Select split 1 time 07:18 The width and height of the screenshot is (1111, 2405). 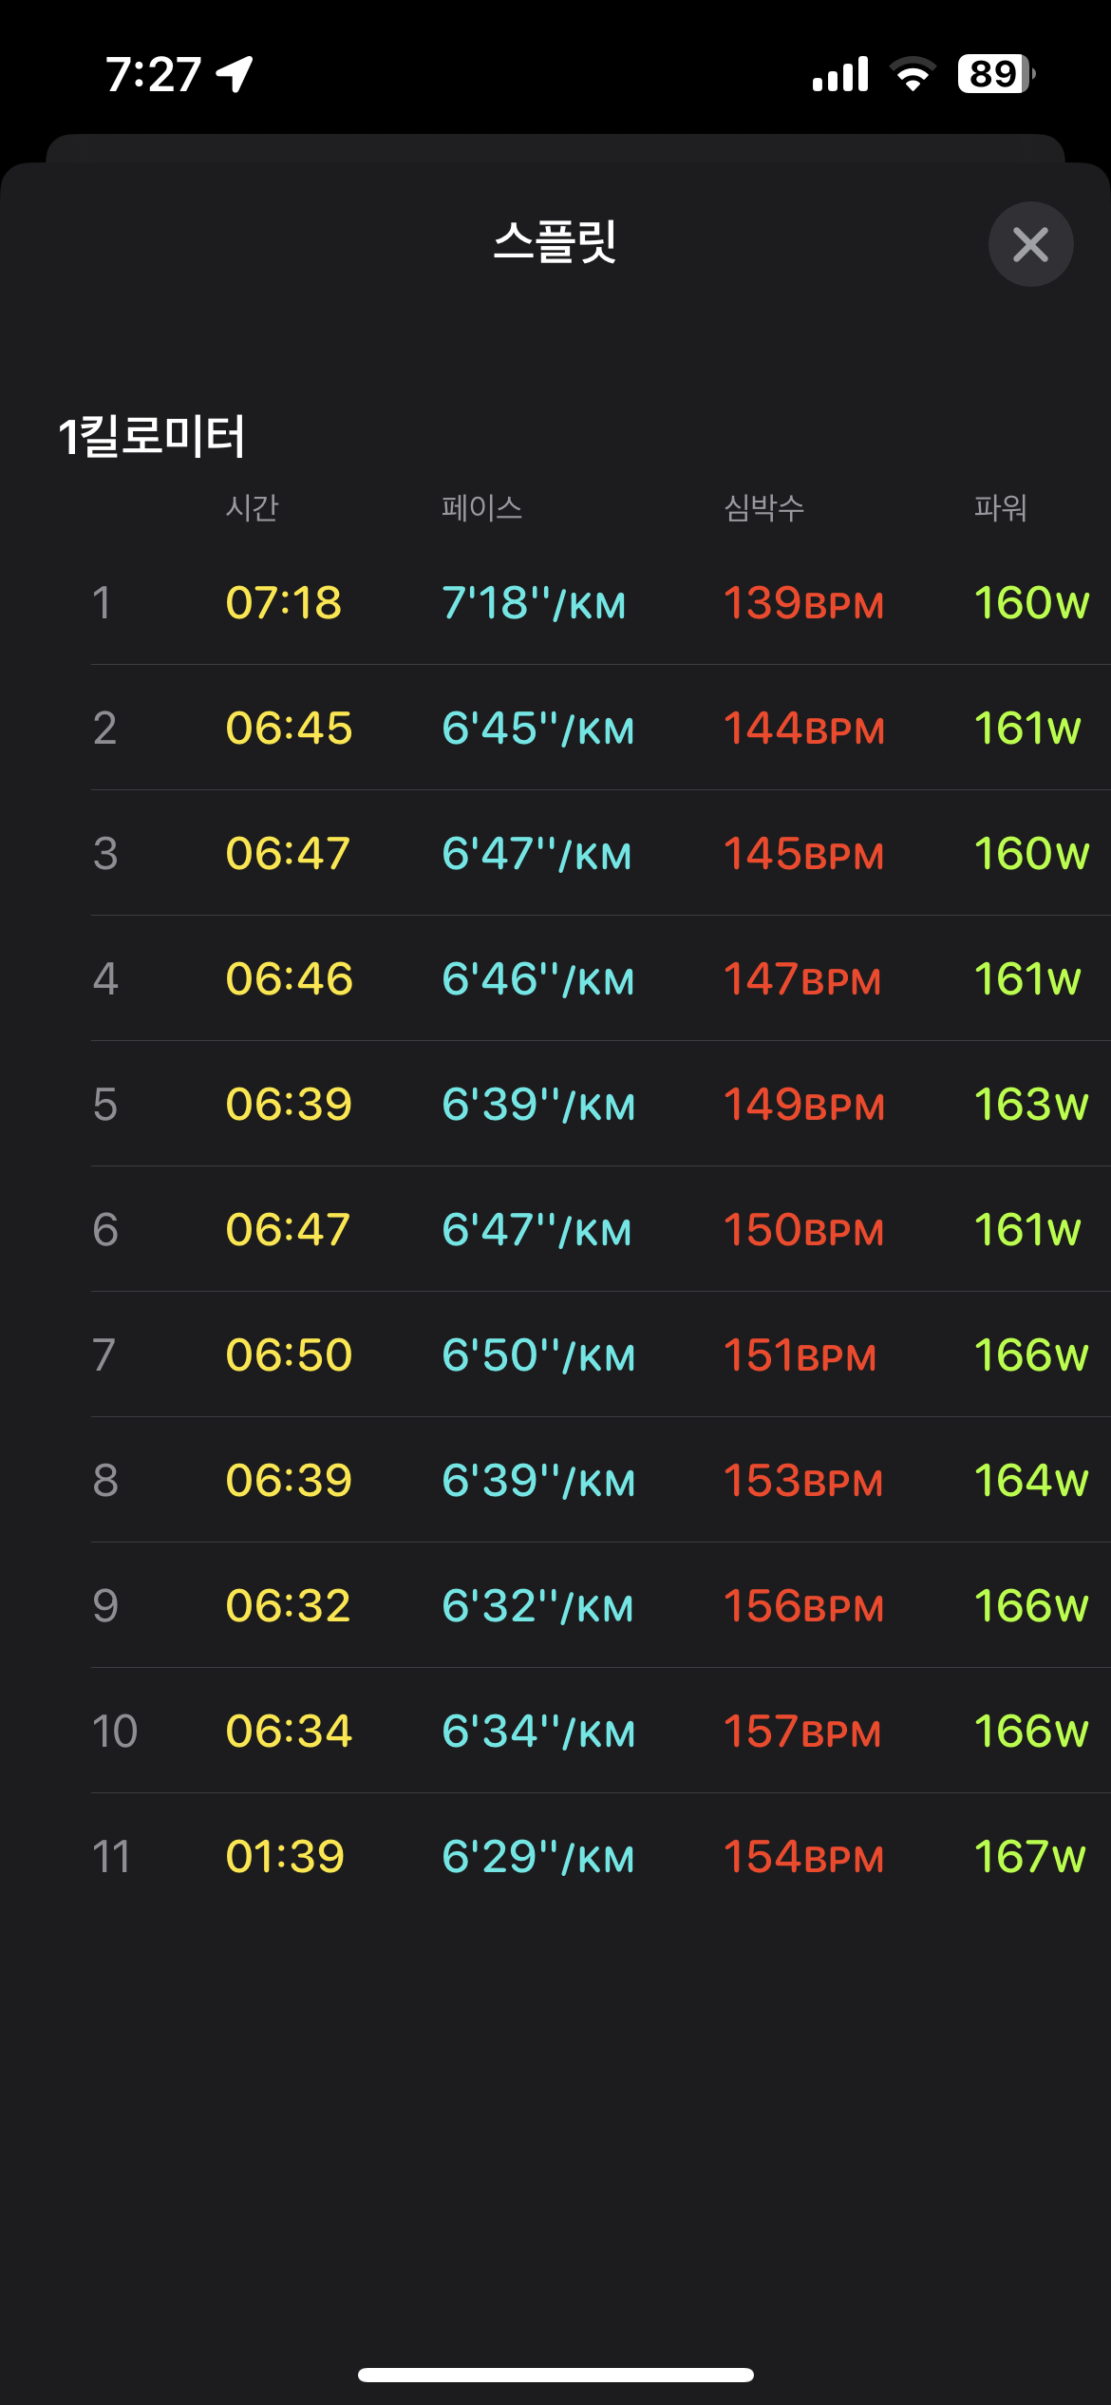click(283, 603)
